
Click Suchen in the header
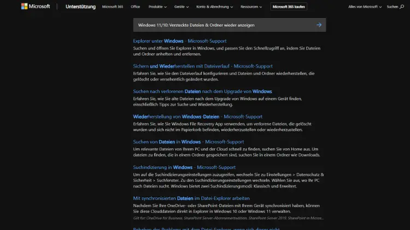point(392,7)
